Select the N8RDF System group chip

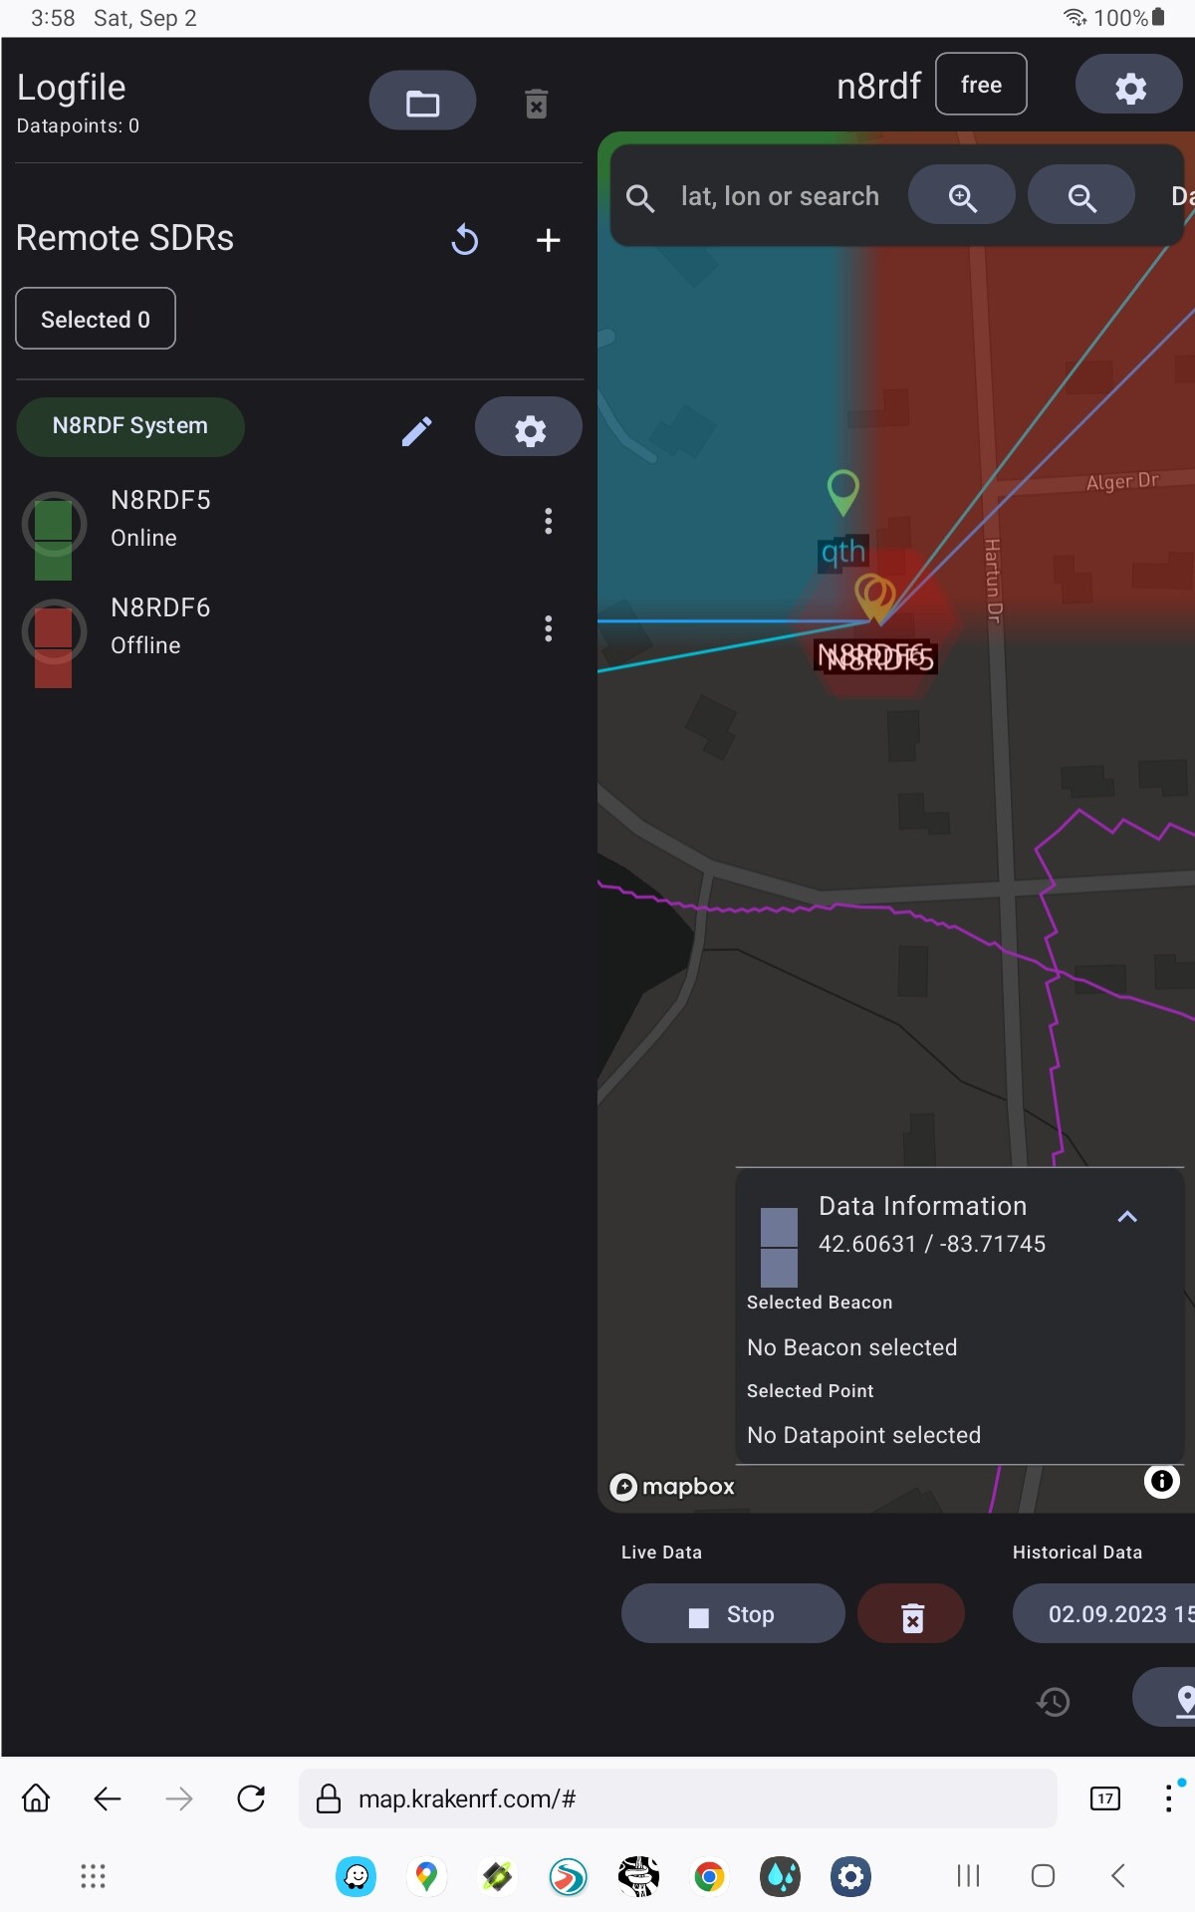(x=130, y=426)
